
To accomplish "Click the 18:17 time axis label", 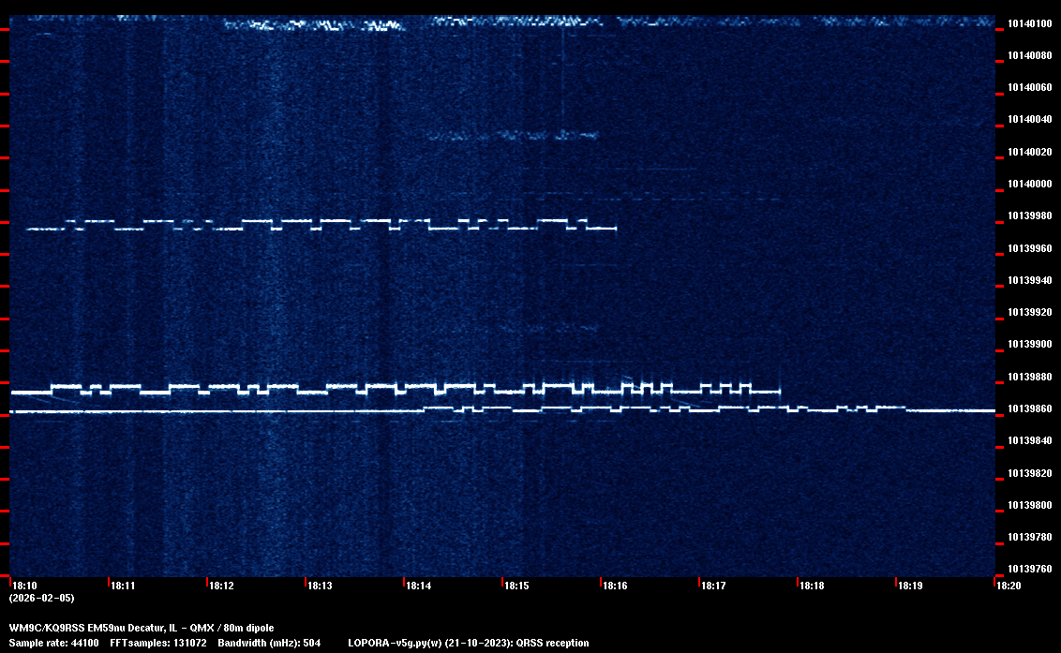I will (x=714, y=586).
